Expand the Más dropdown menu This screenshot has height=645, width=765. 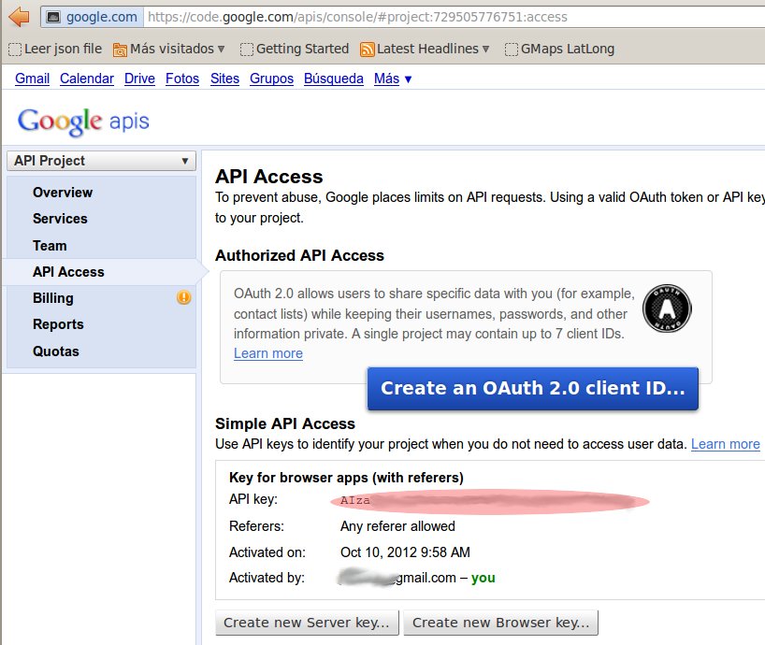(x=393, y=79)
